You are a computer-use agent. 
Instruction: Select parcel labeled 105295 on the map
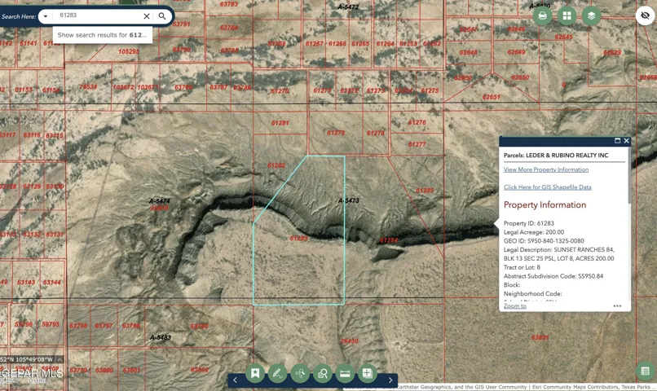tap(129, 51)
